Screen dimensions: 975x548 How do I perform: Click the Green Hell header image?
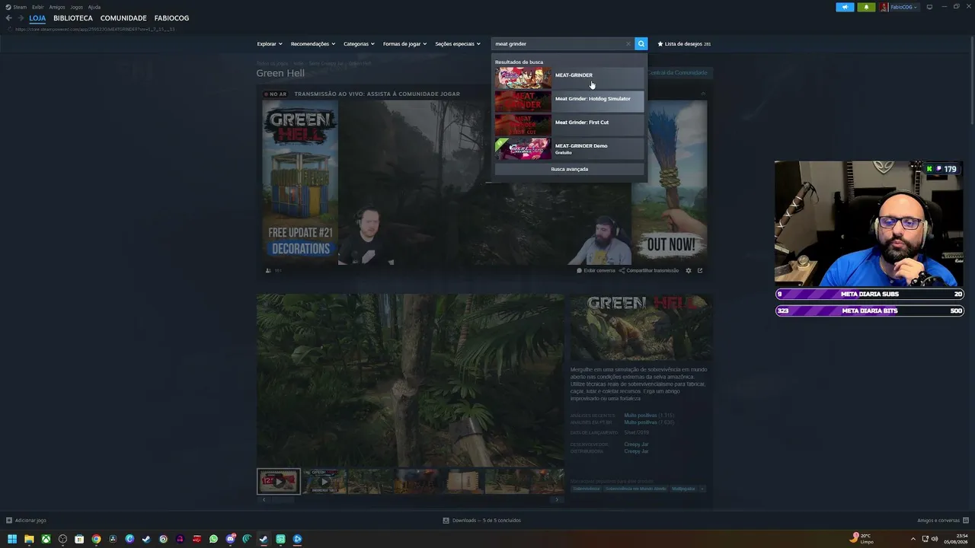click(x=641, y=328)
